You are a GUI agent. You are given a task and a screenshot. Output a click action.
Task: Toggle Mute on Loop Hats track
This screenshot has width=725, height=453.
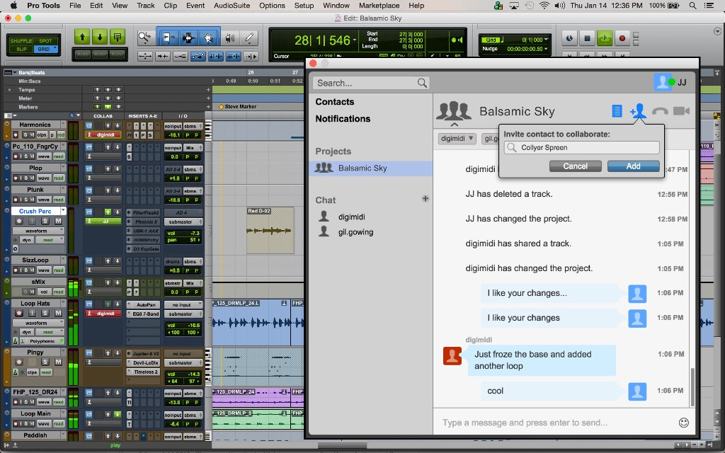(58, 313)
